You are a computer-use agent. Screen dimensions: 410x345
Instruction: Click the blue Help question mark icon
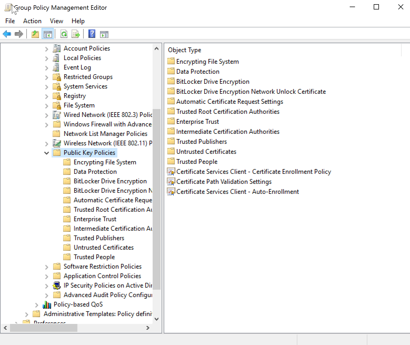click(92, 34)
